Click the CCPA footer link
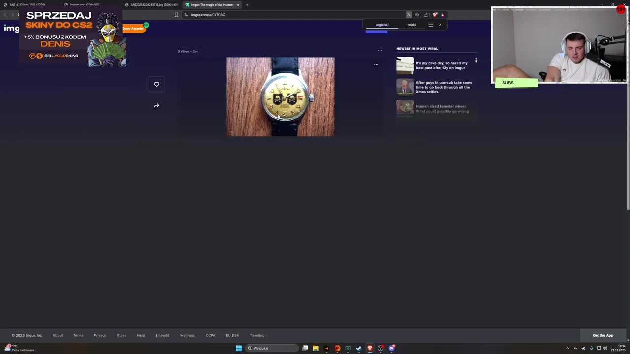This screenshot has width=630, height=354. pyautogui.click(x=211, y=335)
